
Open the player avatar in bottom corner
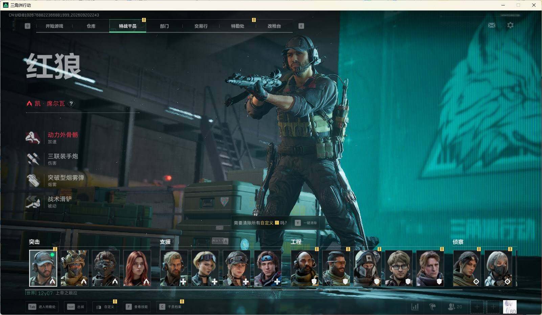click(510, 307)
